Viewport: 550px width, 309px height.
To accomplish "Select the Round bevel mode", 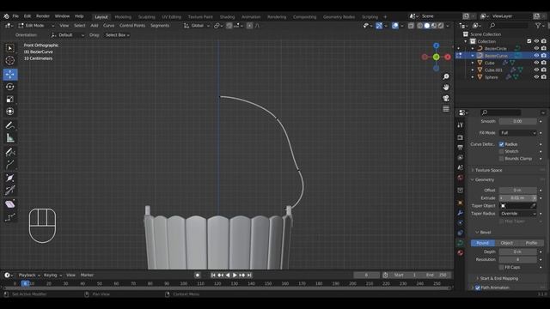I will (483, 243).
